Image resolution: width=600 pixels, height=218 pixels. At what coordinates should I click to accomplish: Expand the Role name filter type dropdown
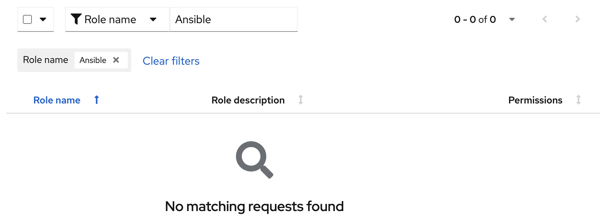153,19
